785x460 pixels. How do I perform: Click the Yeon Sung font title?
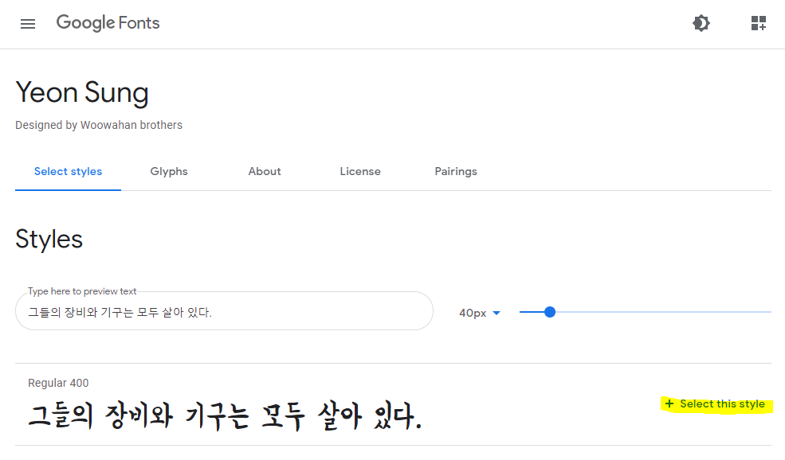pos(82,93)
